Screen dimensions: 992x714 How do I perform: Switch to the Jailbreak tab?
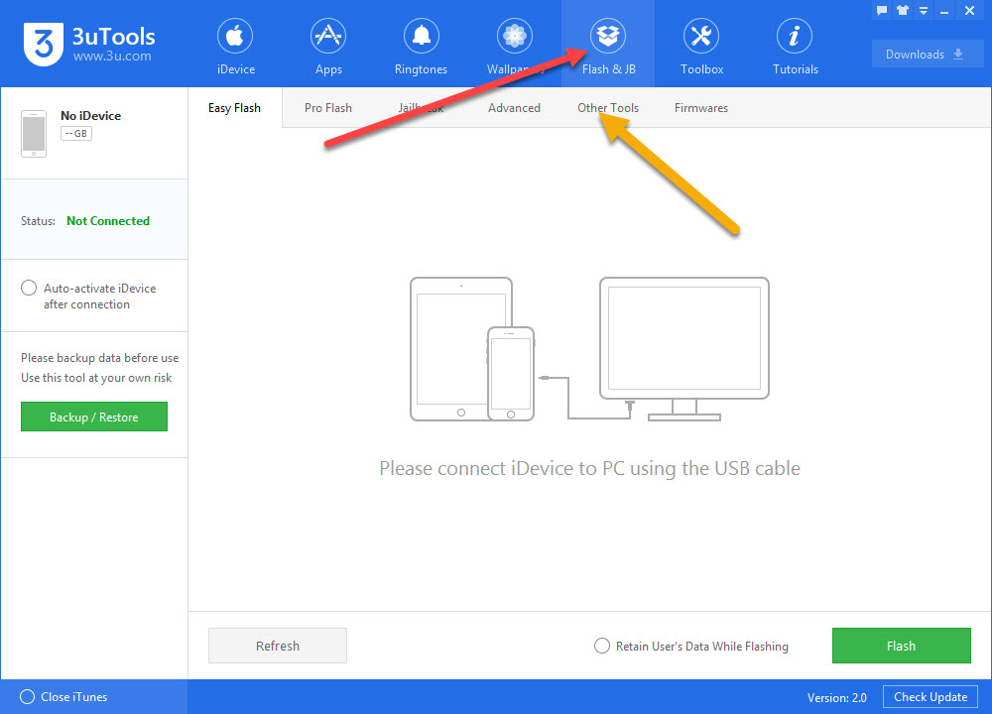(x=421, y=108)
